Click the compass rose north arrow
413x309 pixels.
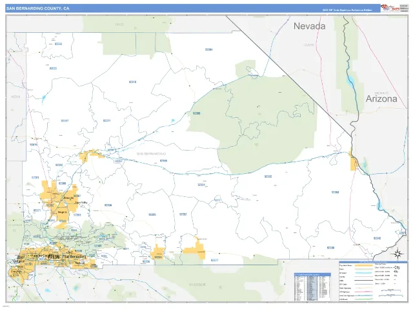[398, 254]
